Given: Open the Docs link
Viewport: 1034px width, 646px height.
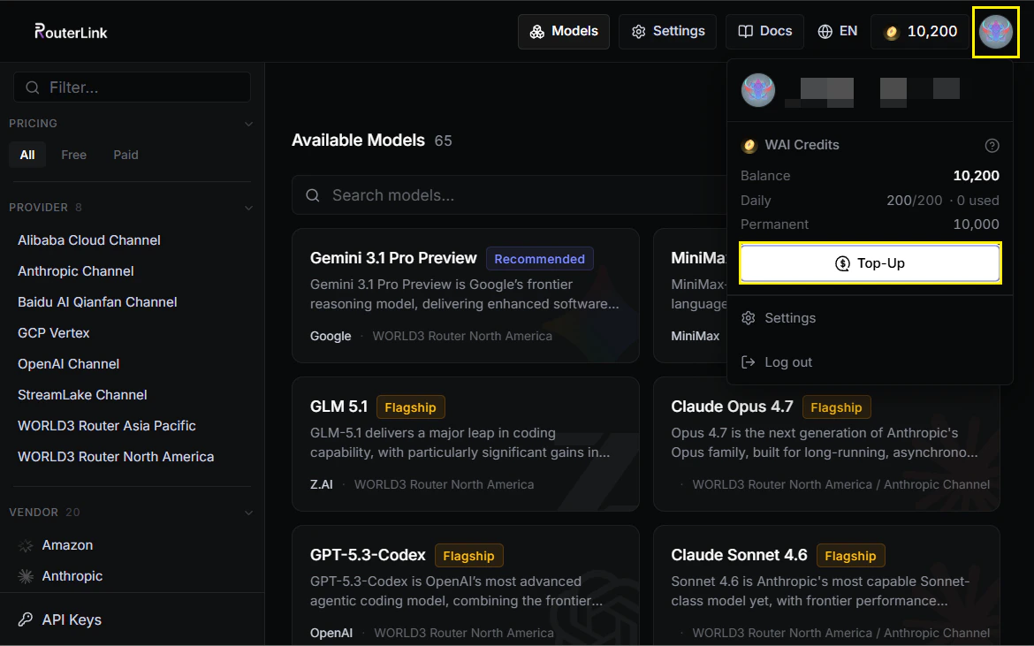Looking at the screenshot, I should tap(765, 32).
